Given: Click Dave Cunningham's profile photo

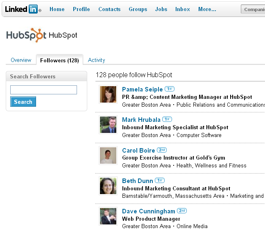Looking at the screenshot, I should (108, 216).
